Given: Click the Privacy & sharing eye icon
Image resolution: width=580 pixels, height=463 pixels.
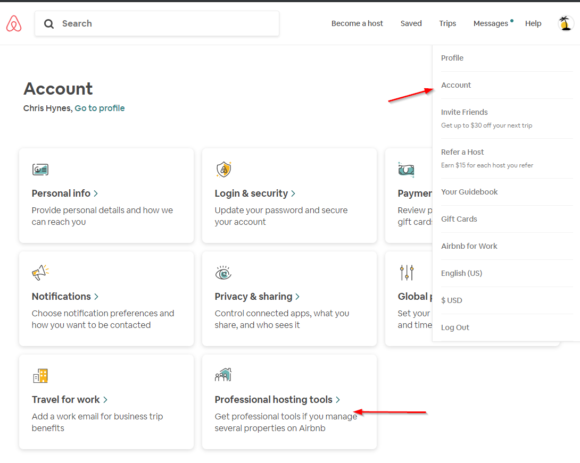Looking at the screenshot, I should click(x=223, y=273).
